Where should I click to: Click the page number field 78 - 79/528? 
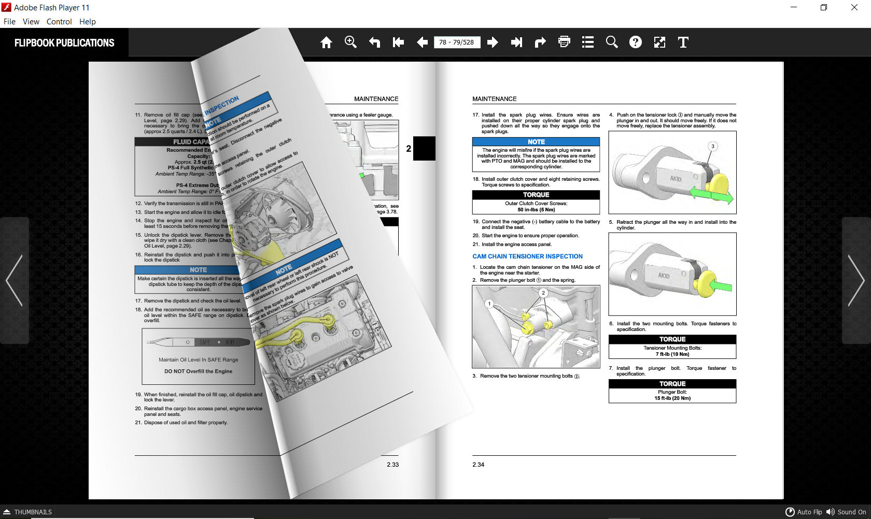click(456, 42)
